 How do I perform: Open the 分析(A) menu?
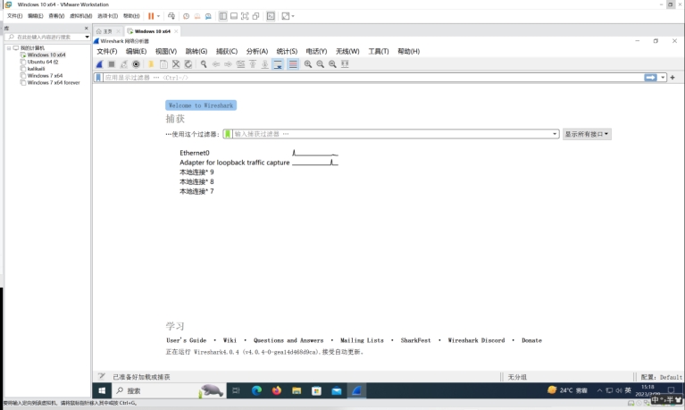(x=256, y=52)
